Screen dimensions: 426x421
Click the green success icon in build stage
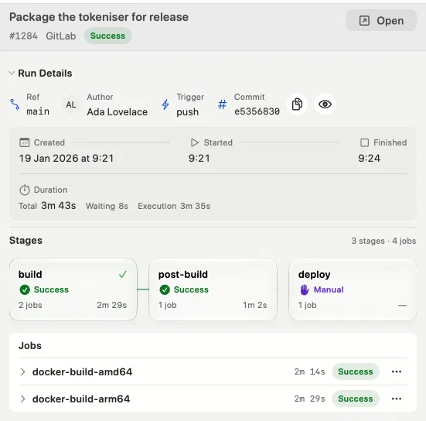[x=25, y=289]
